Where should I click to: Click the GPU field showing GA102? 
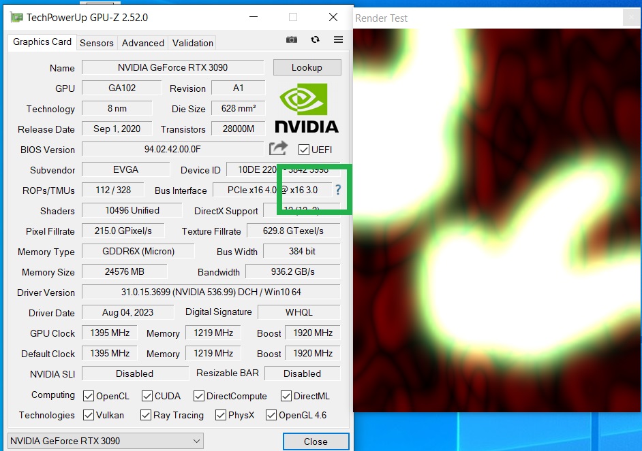click(x=122, y=88)
